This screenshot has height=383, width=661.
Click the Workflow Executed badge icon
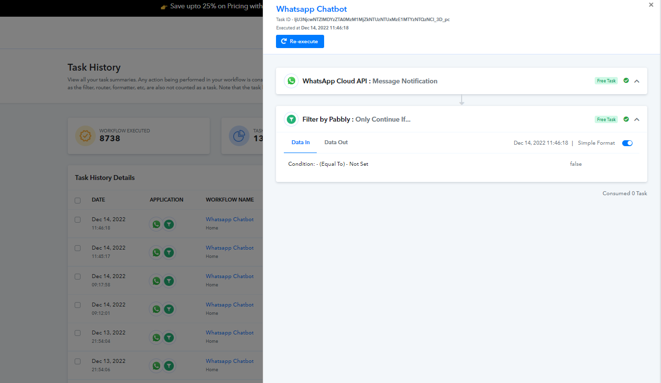click(x=85, y=136)
